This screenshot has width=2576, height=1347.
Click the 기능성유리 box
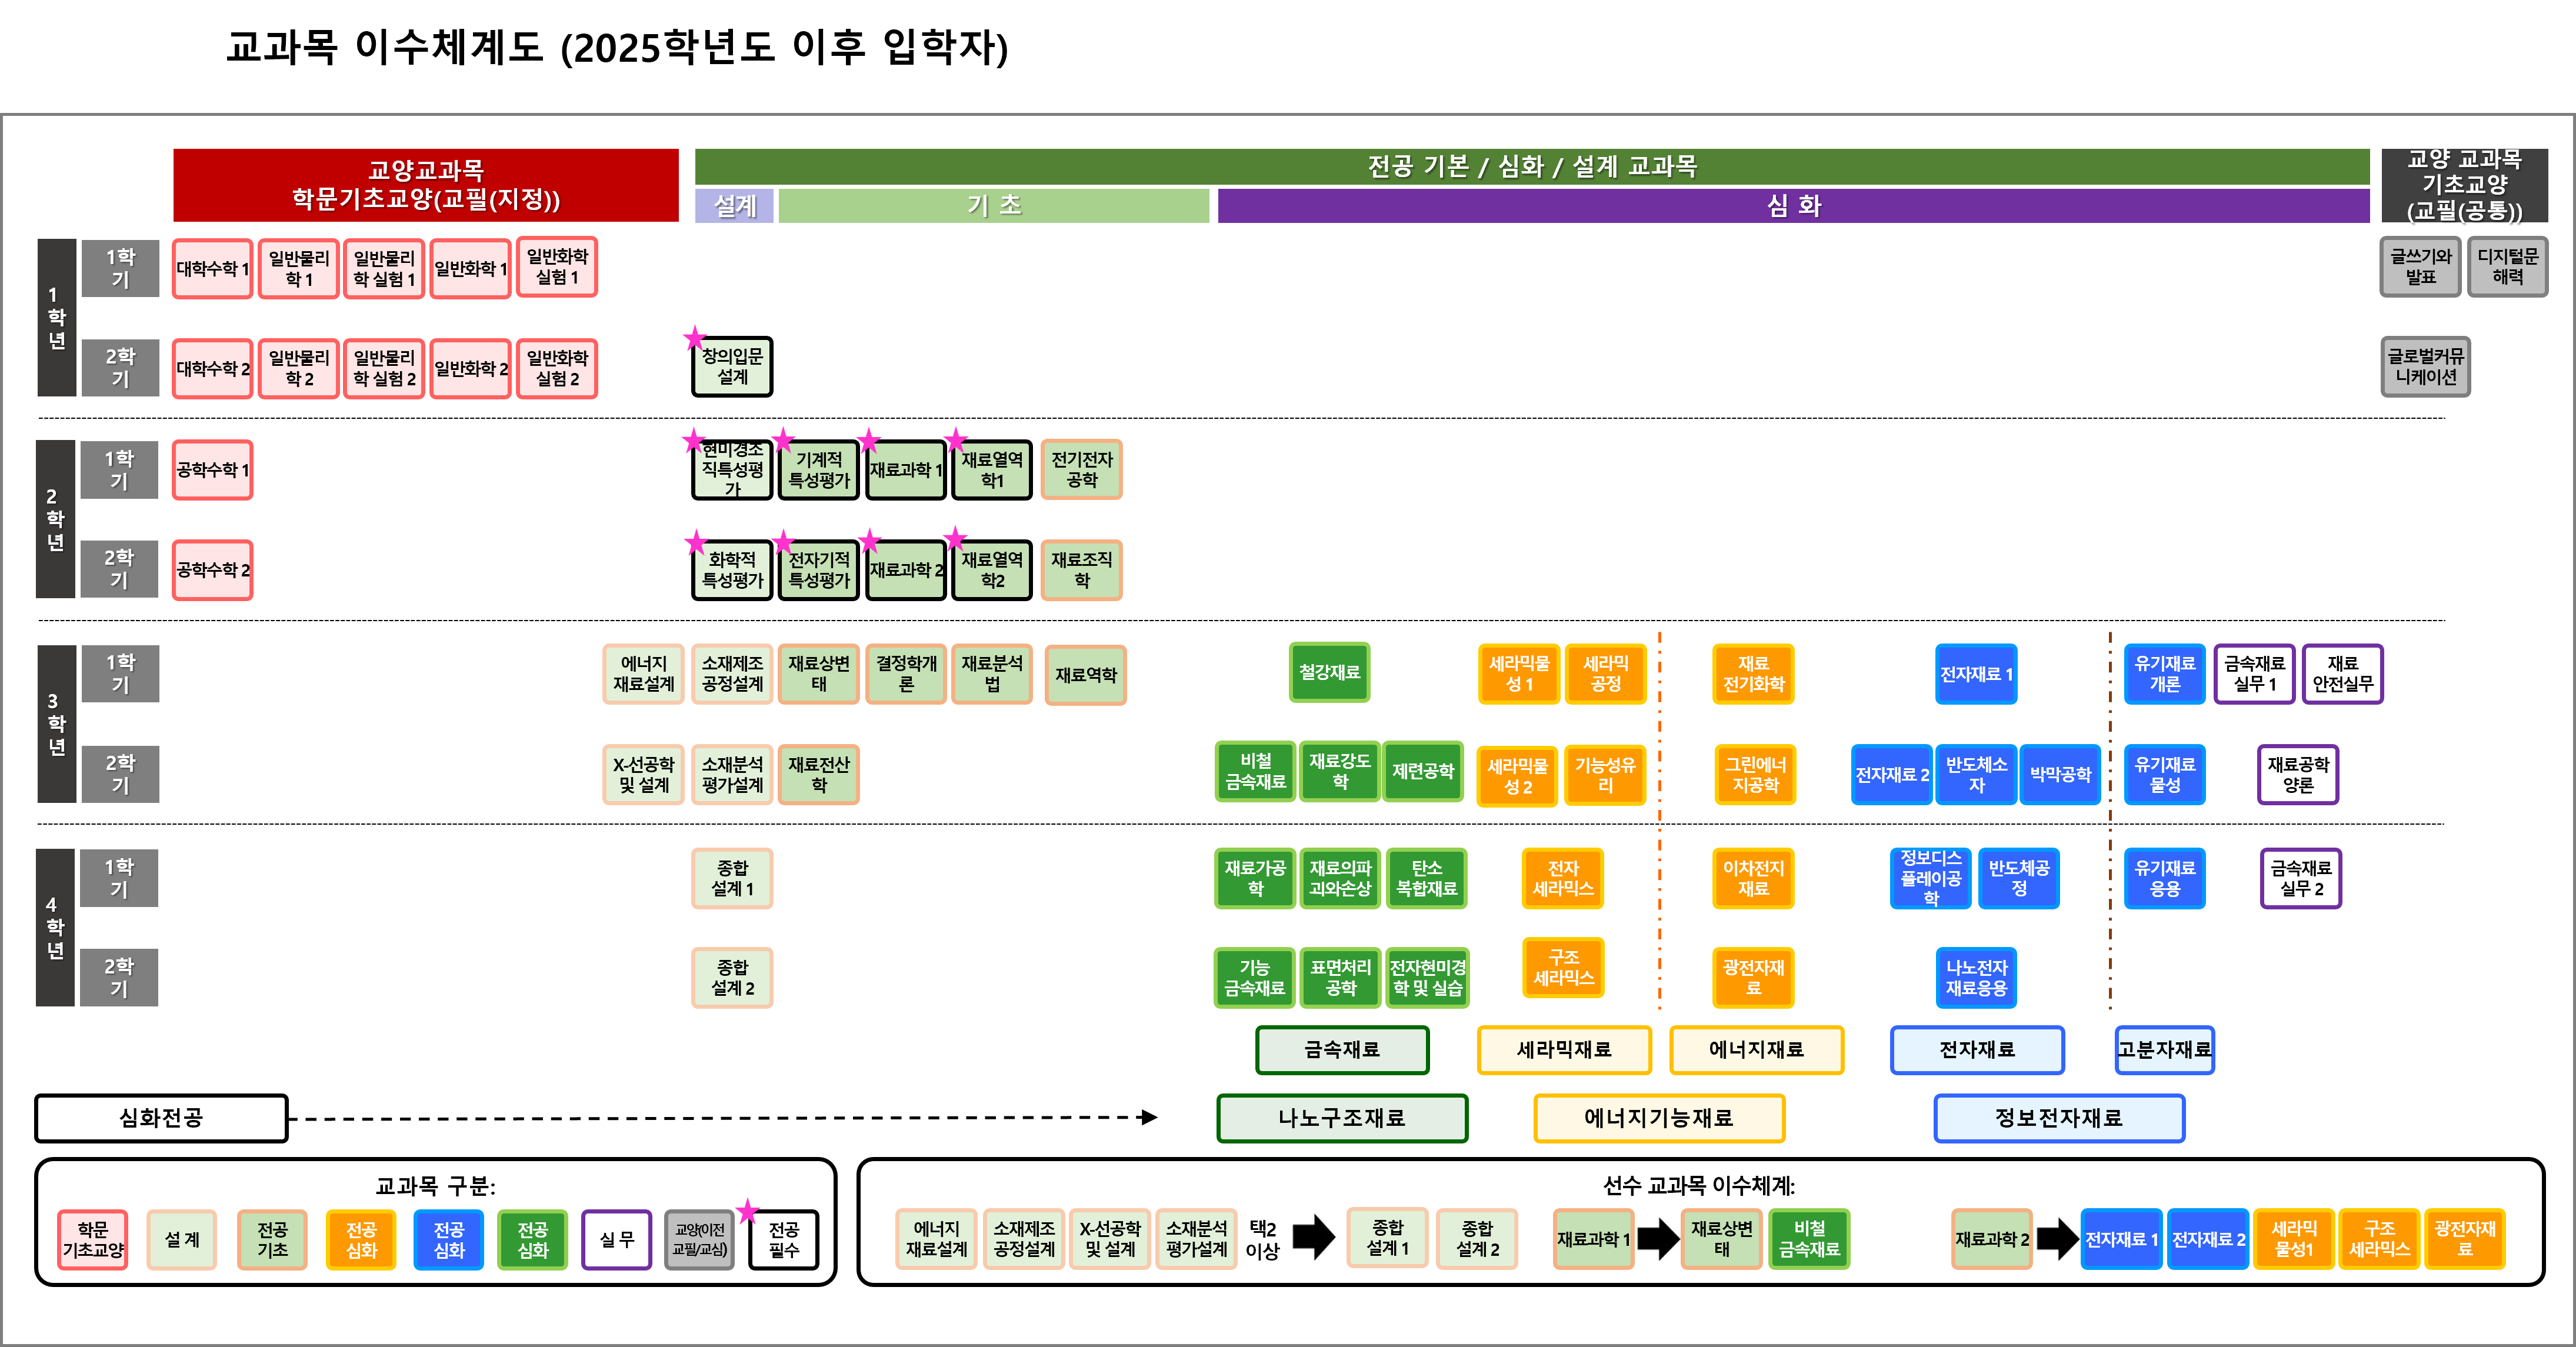(1605, 775)
